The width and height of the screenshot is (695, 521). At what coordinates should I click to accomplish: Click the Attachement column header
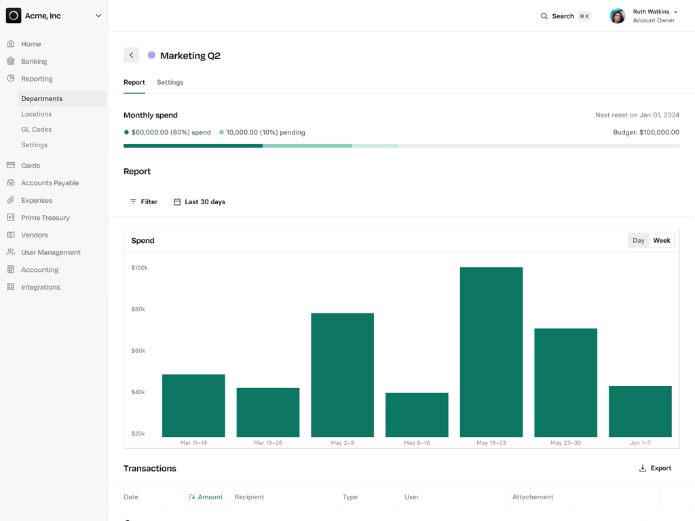tap(533, 497)
